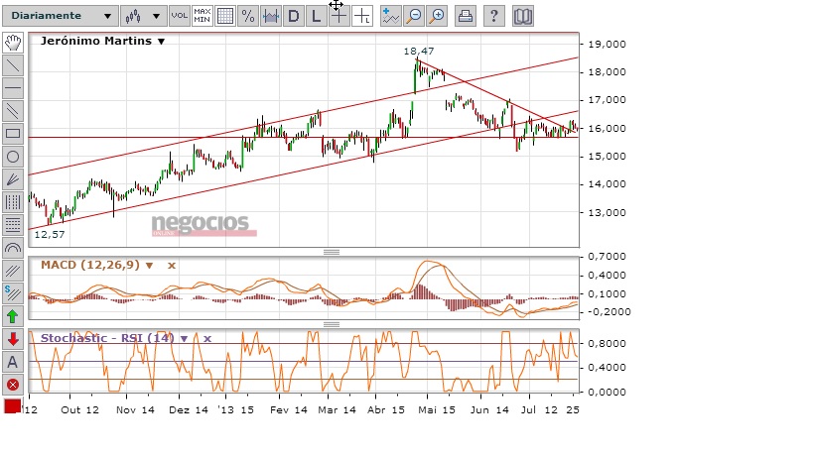The width and height of the screenshot is (813, 456).
Task: Click the Fev 14 date label
Action: click(289, 410)
